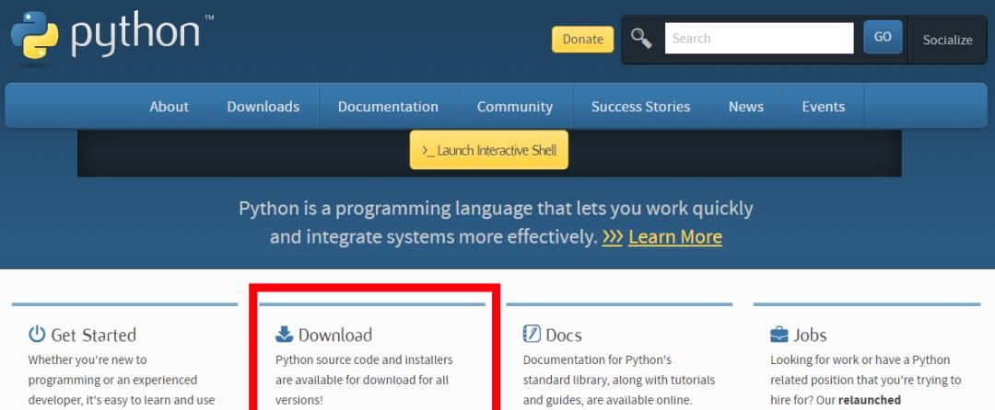Focus the Search input field
Image resolution: width=995 pixels, height=410 pixels.
(x=759, y=39)
